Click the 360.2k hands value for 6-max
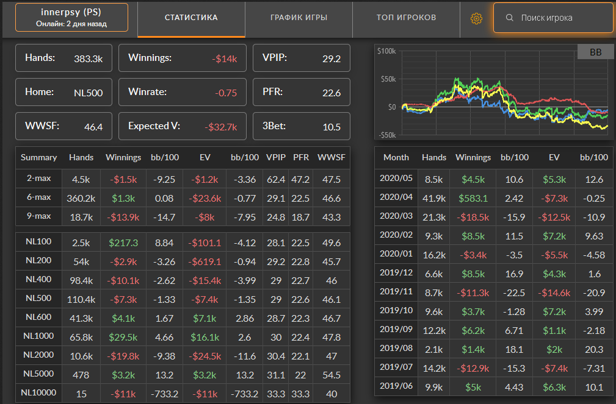Viewport: 616px width, 404px height. [x=81, y=199]
